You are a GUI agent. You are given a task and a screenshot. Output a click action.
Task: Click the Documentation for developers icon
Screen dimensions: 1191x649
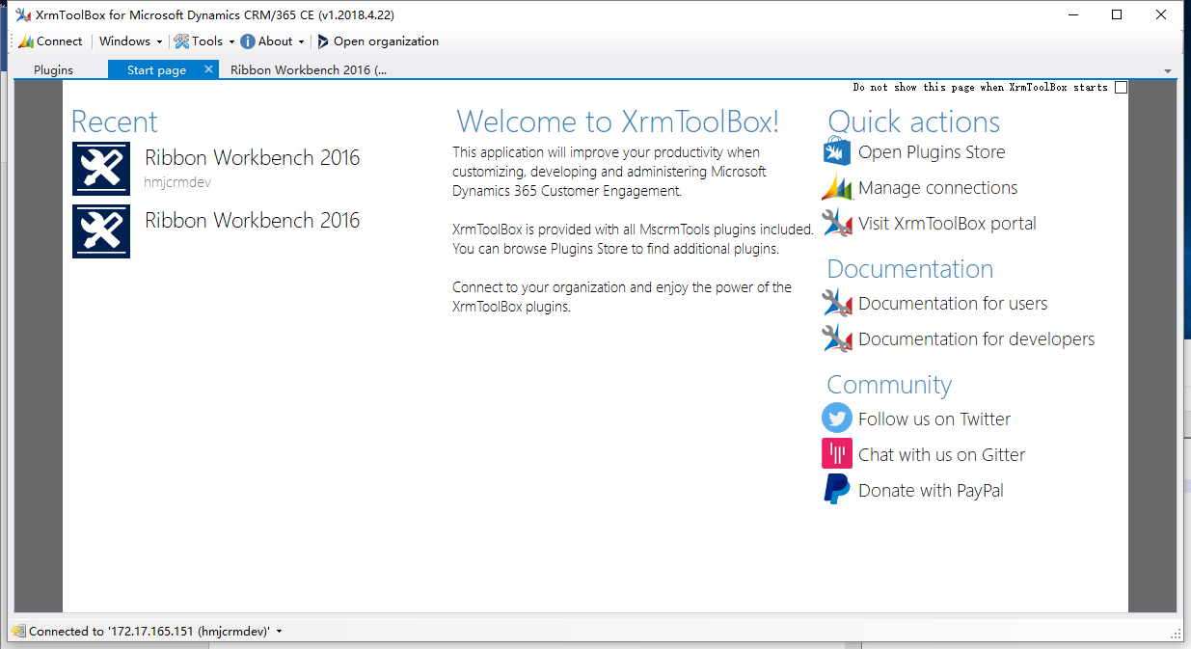tap(837, 338)
